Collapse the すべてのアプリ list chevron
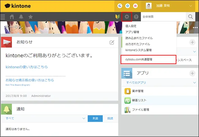Screen dimensions: 199x137 [x=194, y=83]
